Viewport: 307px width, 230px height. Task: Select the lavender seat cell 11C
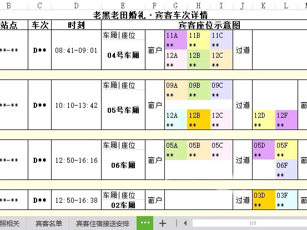coord(222,40)
